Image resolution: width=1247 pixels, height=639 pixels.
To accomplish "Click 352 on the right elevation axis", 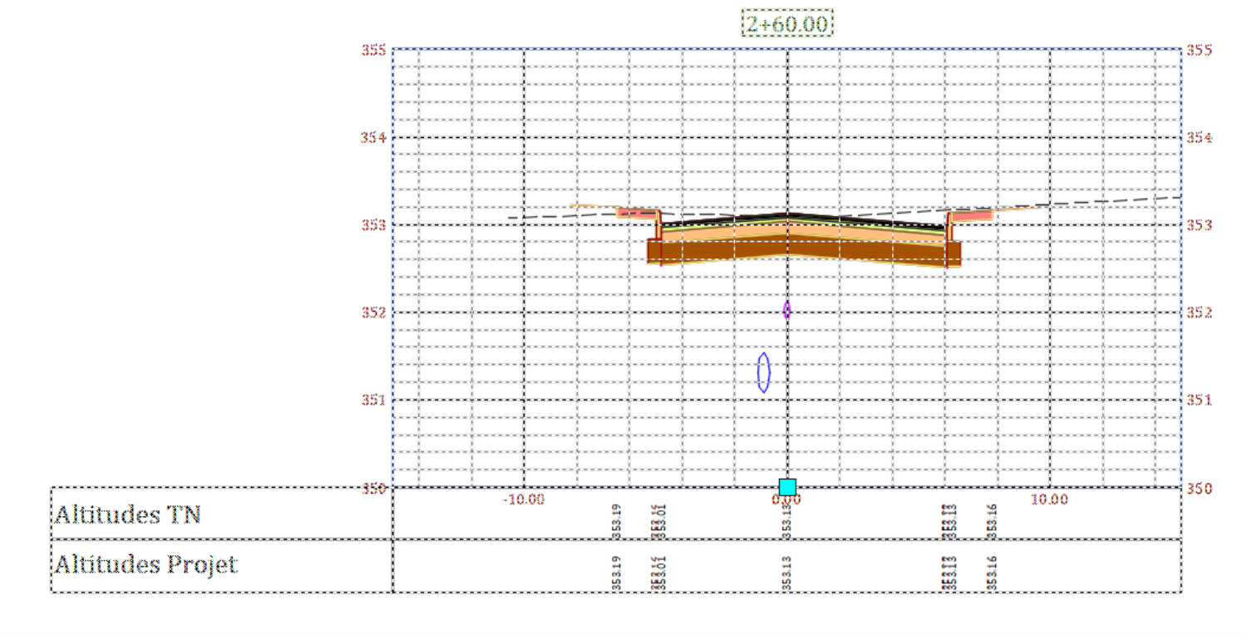I will point(1200,312).
